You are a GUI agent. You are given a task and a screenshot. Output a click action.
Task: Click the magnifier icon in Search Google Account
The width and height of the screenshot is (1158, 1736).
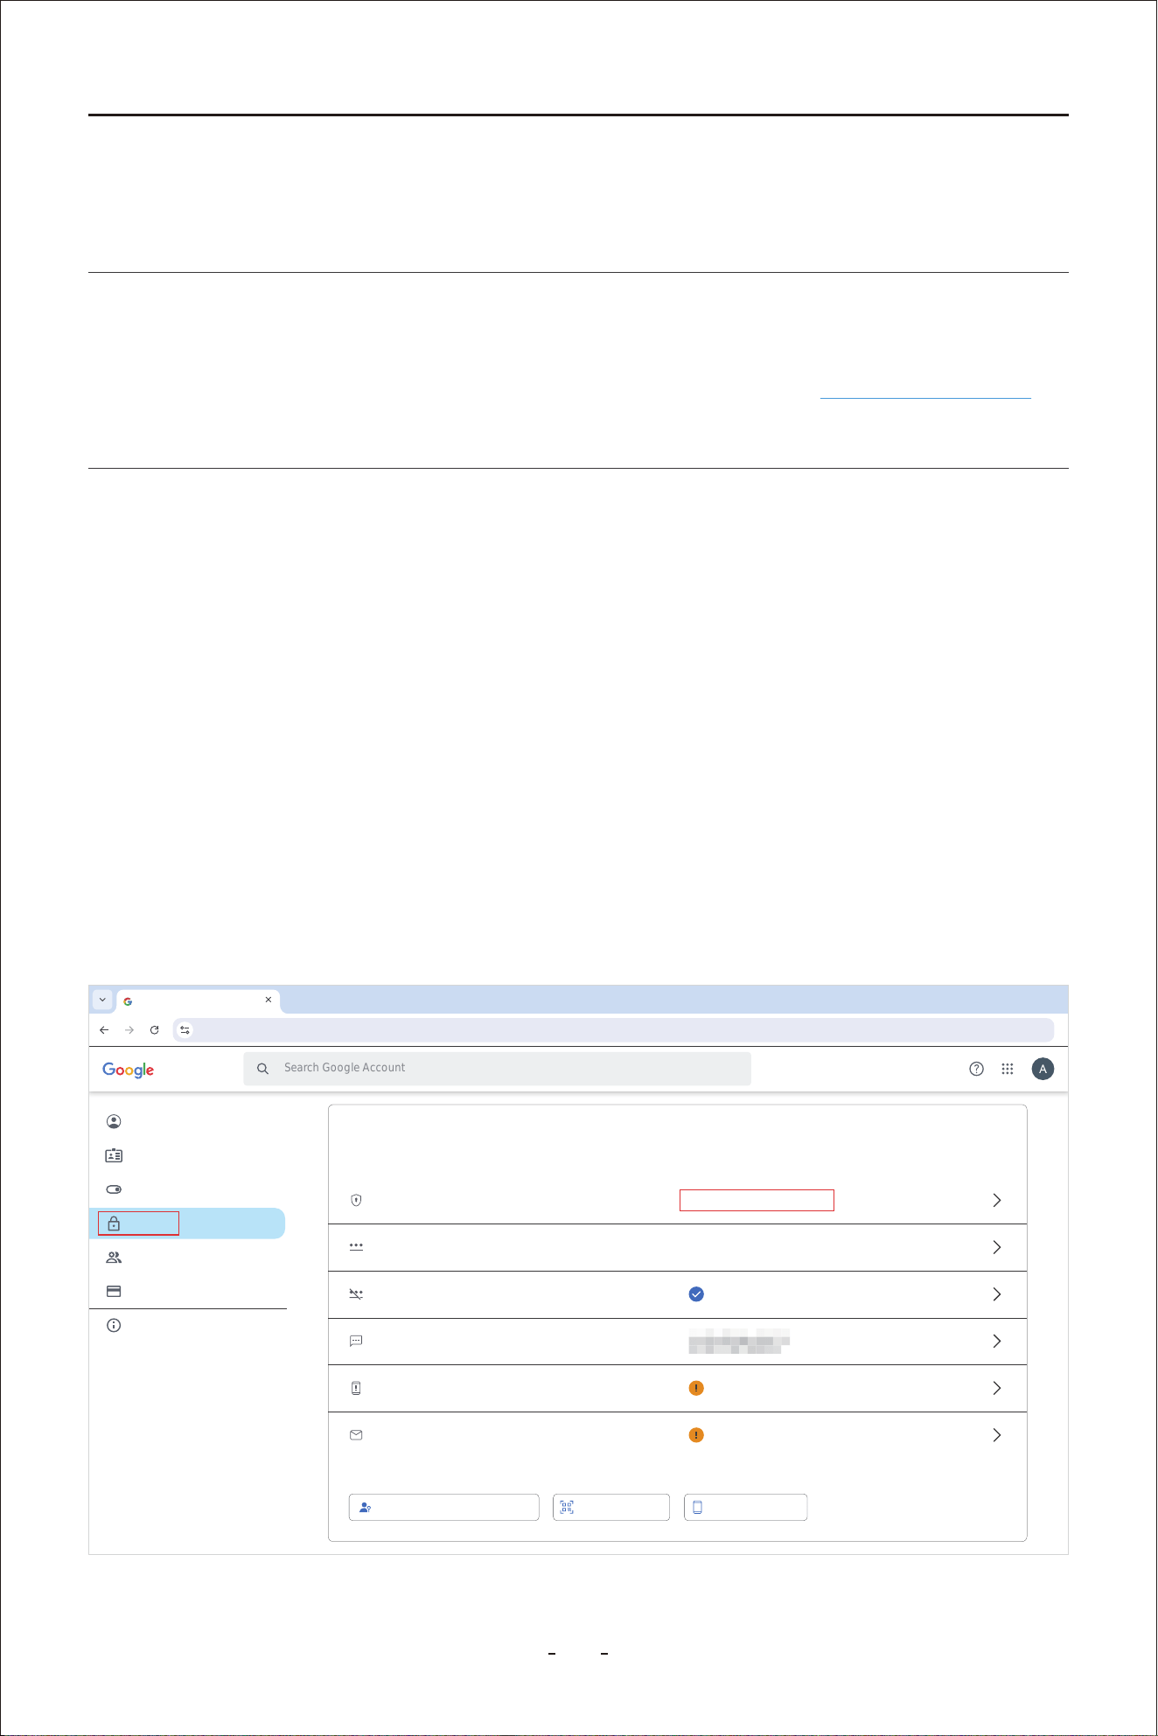click(x=262, y=1069)
